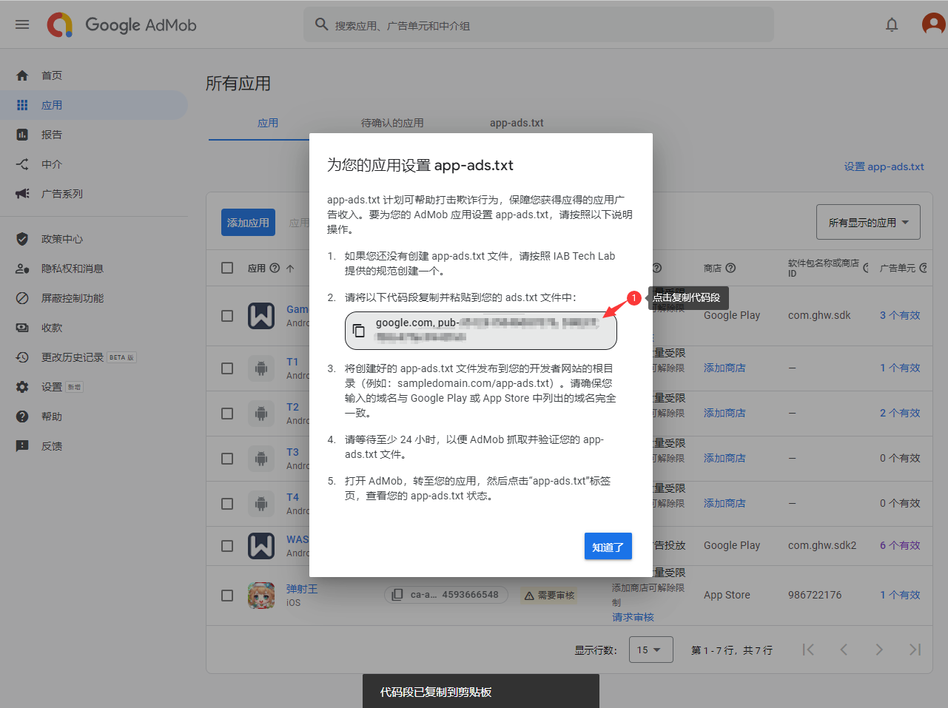This screenshot has width=948, height=708.
Task: Click the 中介 mediation icon
Action: pyautogui.click(x=22, y=164)
